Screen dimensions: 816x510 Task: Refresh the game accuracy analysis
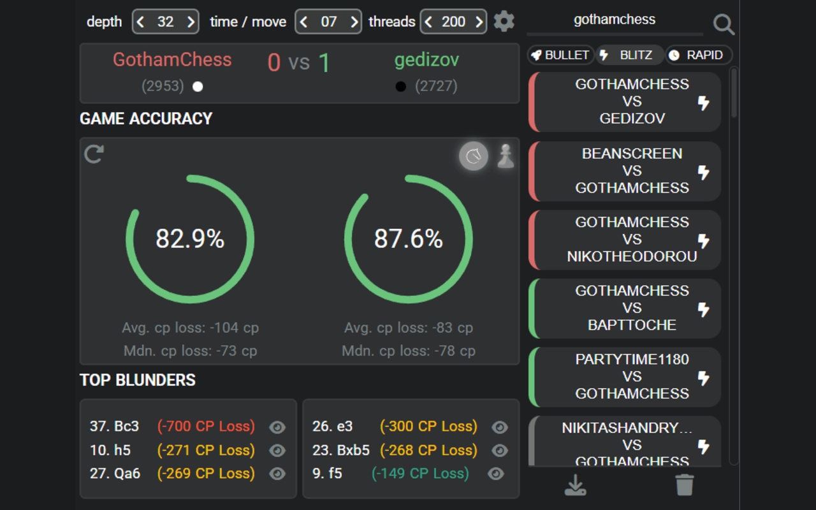click(94, 154)
